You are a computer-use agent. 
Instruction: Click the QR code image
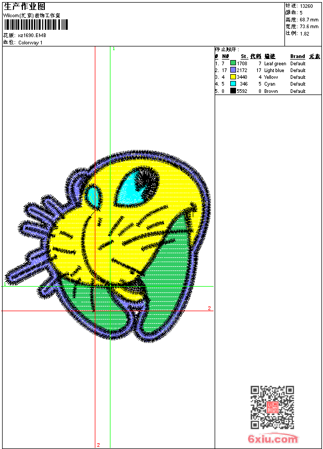click(272, 407)
